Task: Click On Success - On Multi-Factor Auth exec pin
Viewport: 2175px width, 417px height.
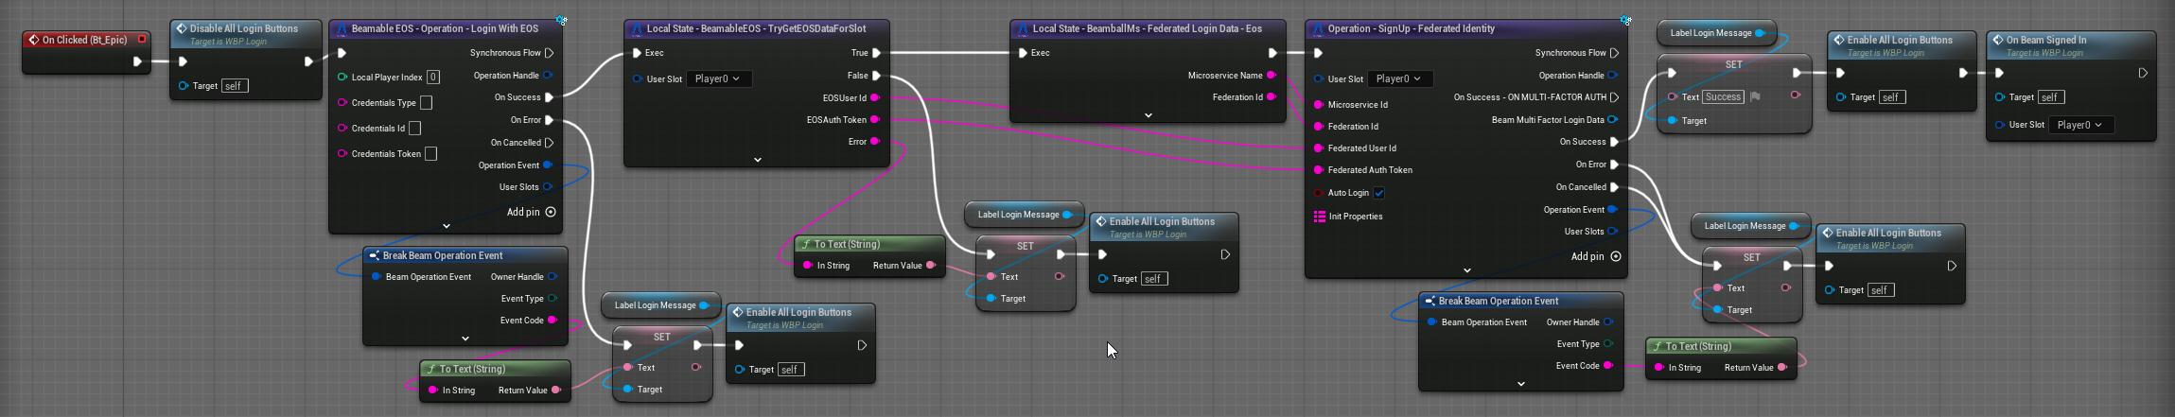Action: click(x=1614, y=97)
